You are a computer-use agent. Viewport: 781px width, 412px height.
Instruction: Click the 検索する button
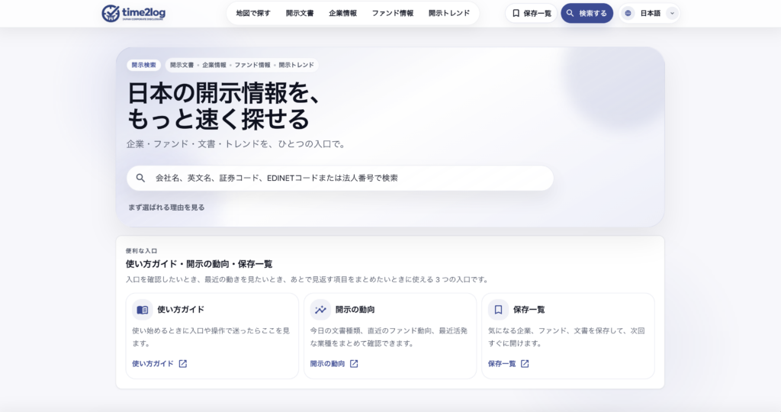point(587,14)
